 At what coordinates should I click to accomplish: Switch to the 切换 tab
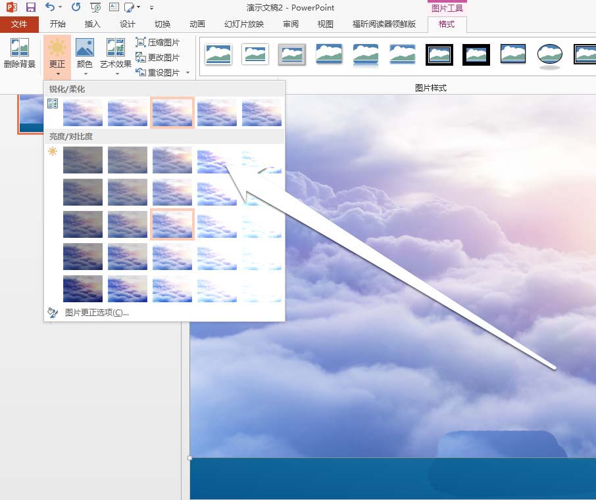pyautogui.click(x=162, y=24)
